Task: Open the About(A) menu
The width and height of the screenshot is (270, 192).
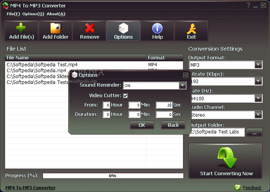Action: [x=56, y=14]
